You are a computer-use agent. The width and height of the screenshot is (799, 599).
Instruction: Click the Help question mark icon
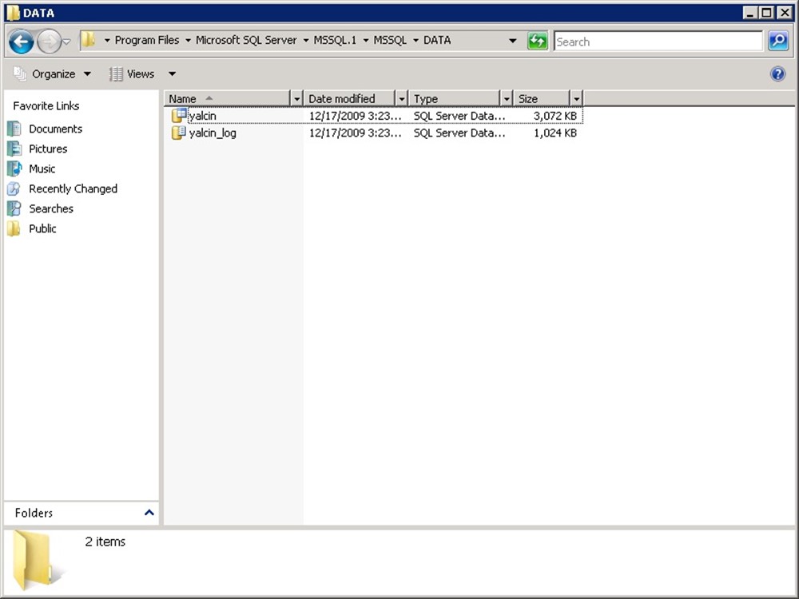pos(777,74)
